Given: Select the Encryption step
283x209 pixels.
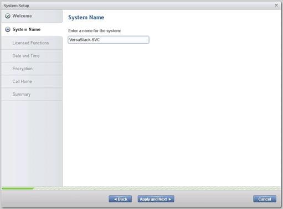Looking at the screenshot, I should 32,69.
